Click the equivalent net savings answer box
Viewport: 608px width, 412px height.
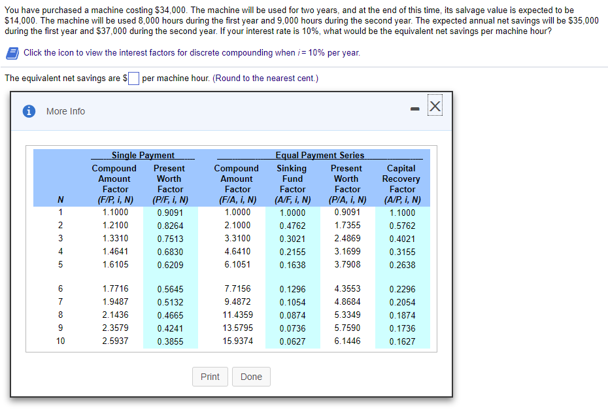(133, 78)
